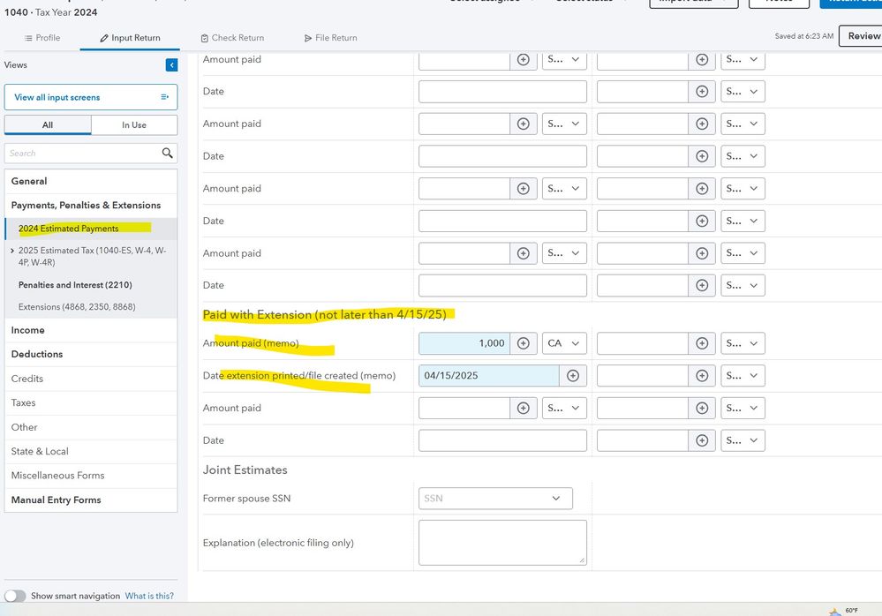Toggle Show smart navigation switch
Image resolution: width=882 pixels, height=616 pixels.
[15, 596]
